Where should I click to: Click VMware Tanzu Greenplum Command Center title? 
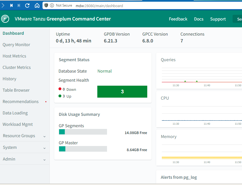coord(63,19)
